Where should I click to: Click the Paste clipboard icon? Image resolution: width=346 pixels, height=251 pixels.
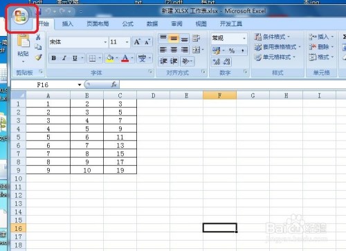[23, 41]
